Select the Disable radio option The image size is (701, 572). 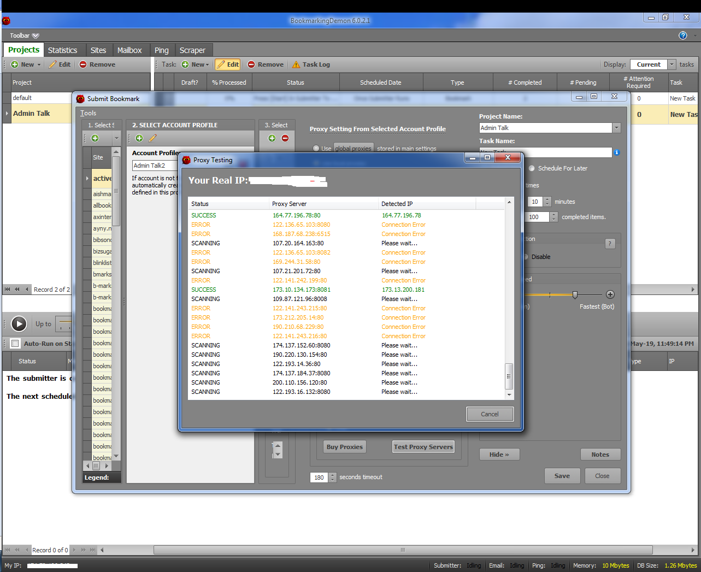pyautogui.click(x=527, y=257)
